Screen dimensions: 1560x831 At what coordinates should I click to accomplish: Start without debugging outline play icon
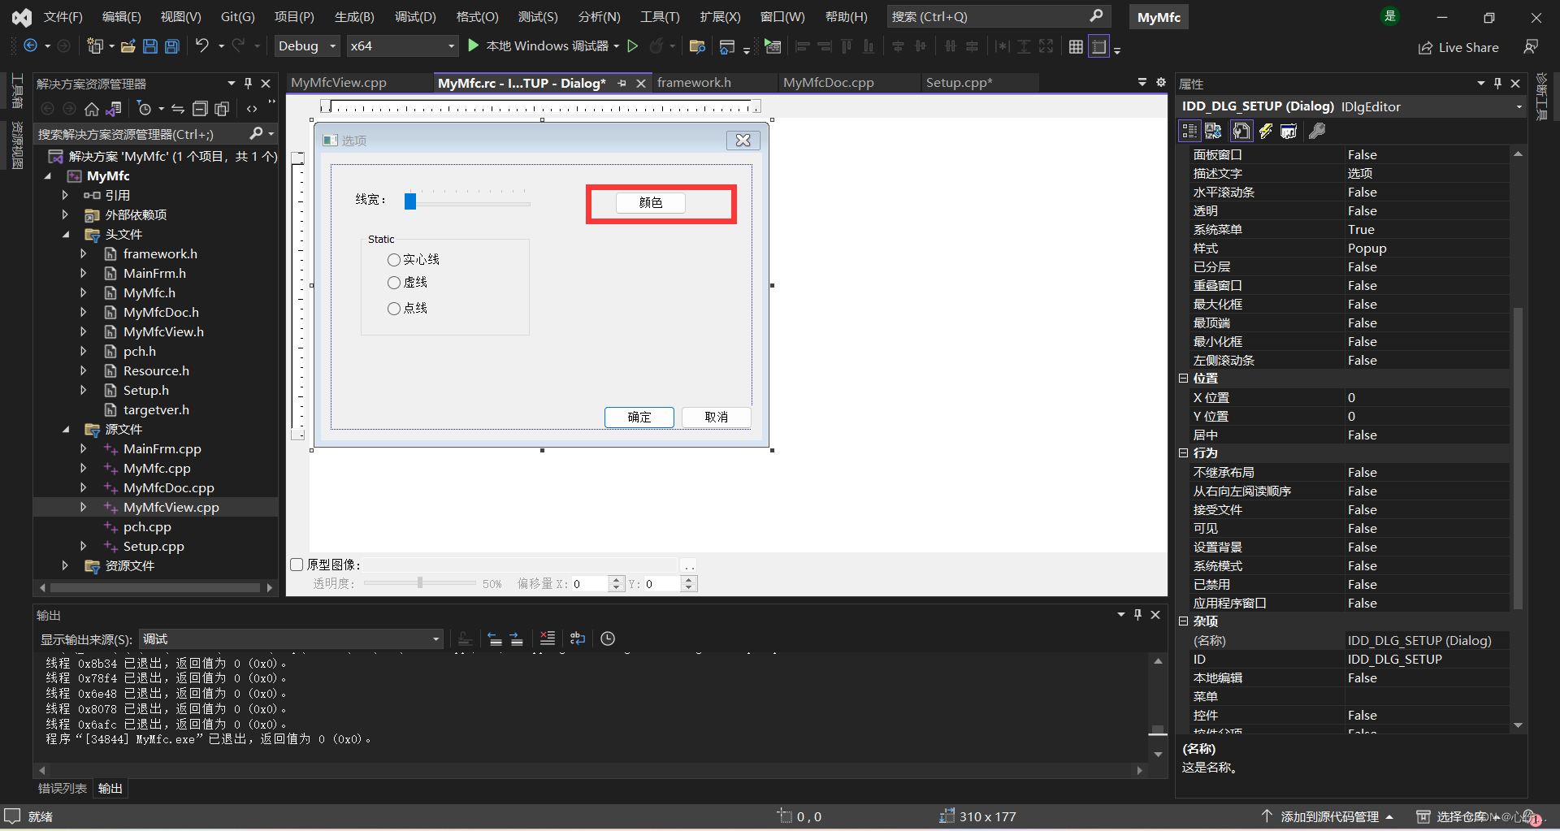coord(633,46)
